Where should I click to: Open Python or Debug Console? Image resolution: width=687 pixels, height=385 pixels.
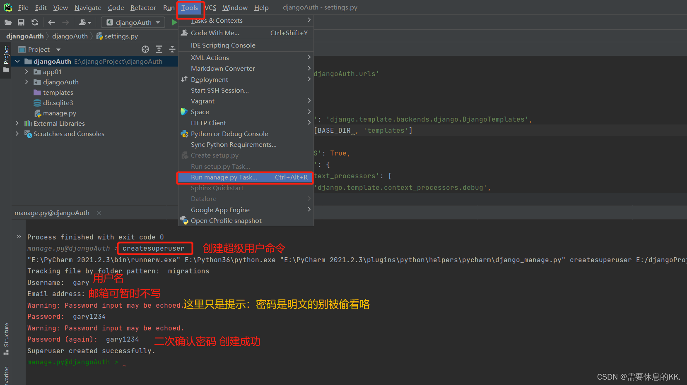click(246, 134)
